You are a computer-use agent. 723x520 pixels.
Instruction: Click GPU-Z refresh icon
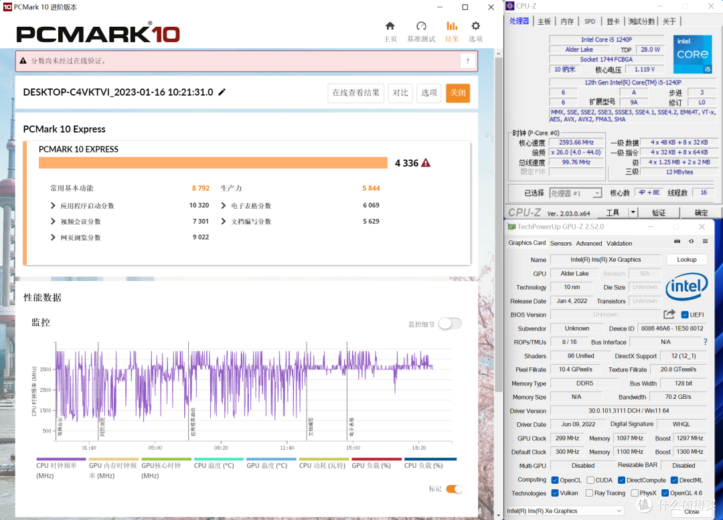tap(691, 241)
